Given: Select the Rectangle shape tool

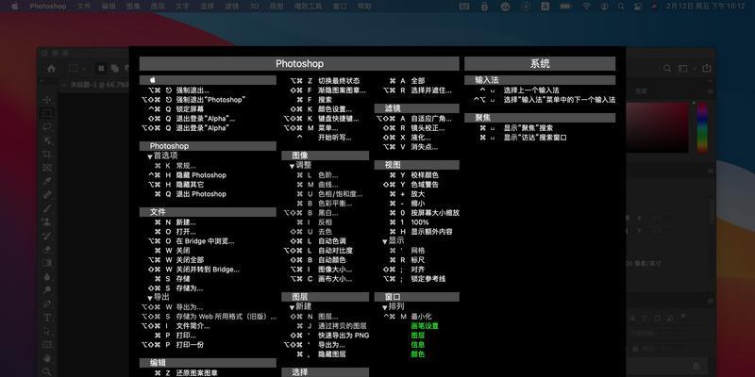Looking at the screenshot, I should click(47, 345).
